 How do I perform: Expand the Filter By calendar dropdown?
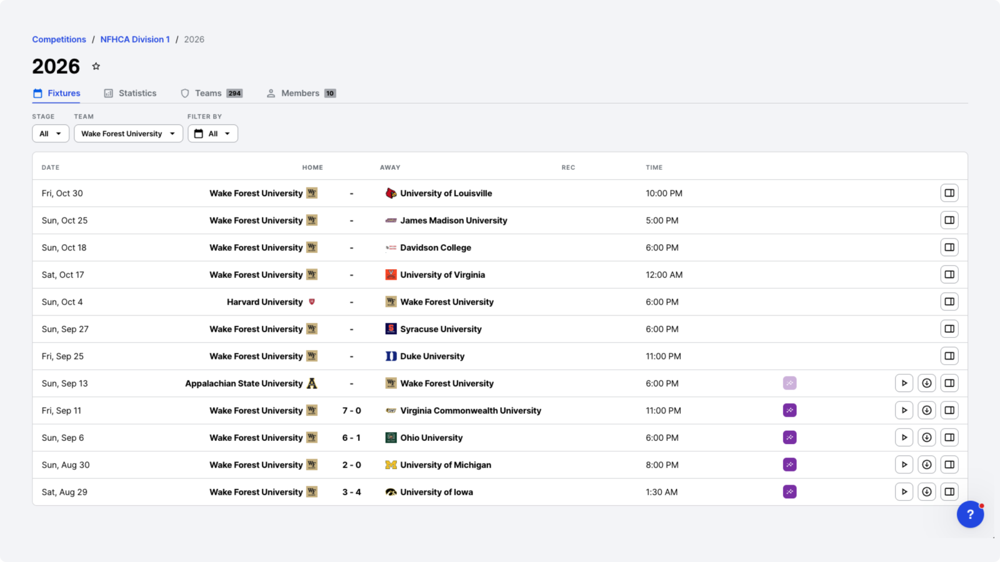(212, 134)
